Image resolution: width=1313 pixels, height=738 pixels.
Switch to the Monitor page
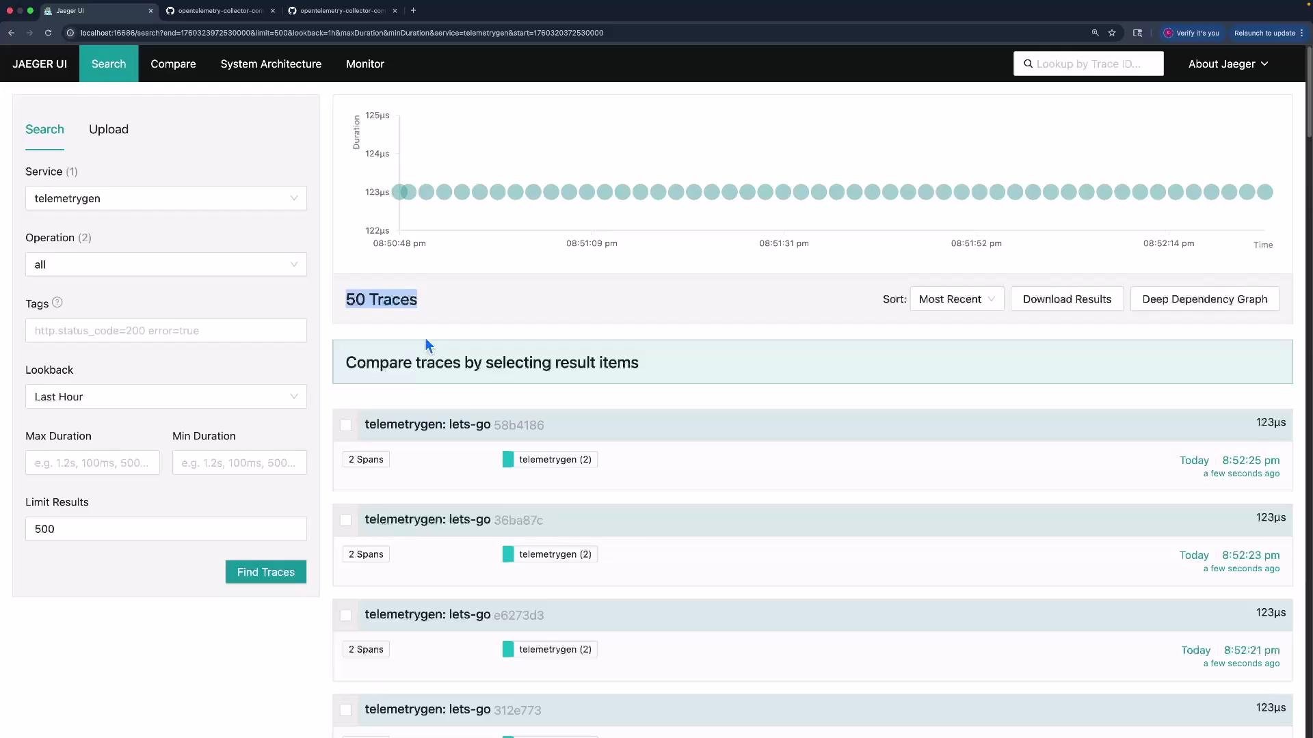pos(365,64)
